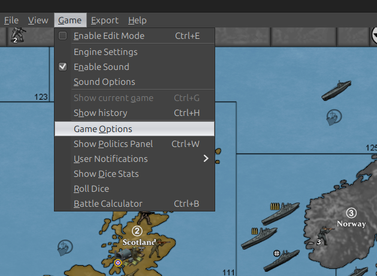Enable the Edit Mode checkbox
This screenshot has width=377, height=276.
tap(63, 36)
